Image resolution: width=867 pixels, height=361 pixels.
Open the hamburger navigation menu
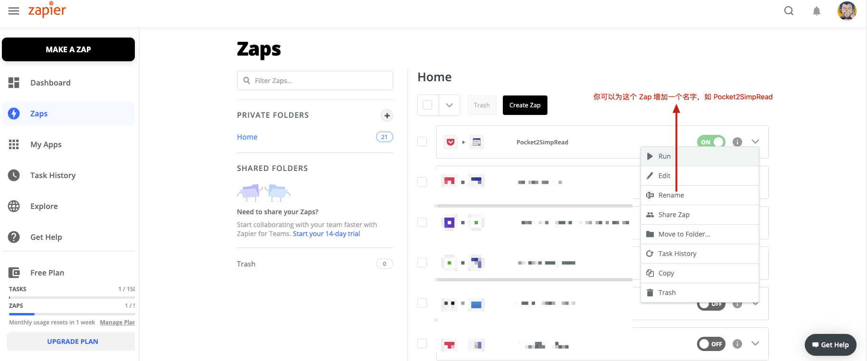pyautogui.click(x=14, y=11)
